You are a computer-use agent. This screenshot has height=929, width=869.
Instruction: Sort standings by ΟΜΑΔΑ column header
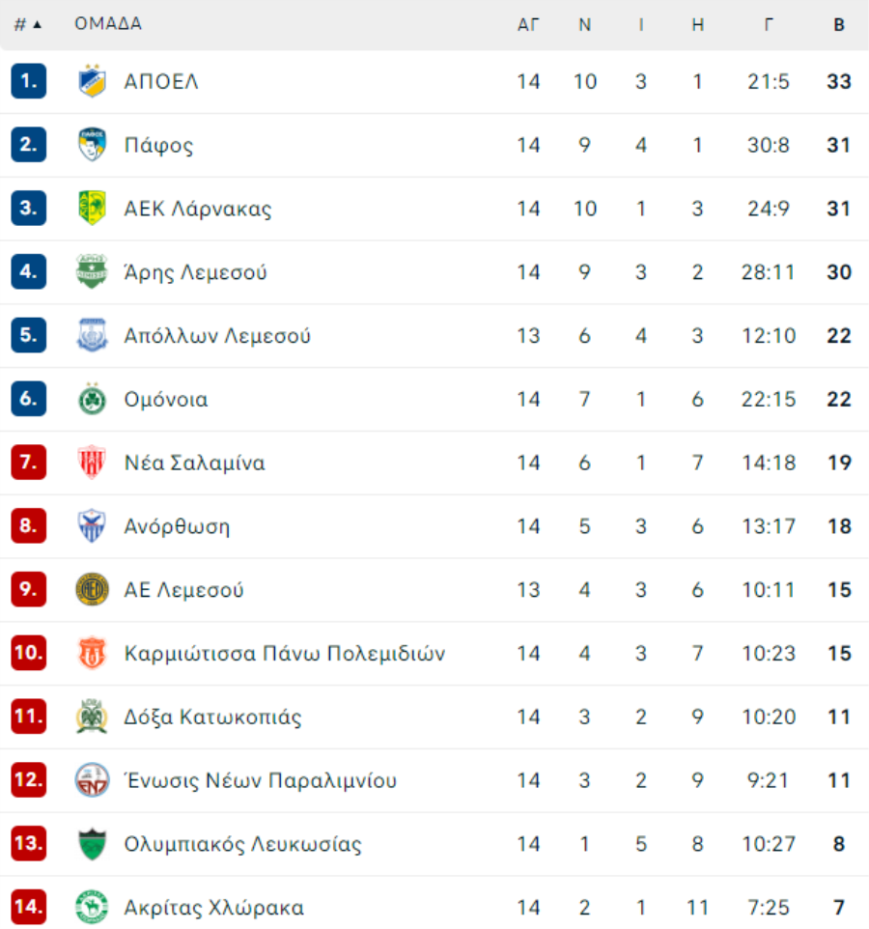(108, 24)
